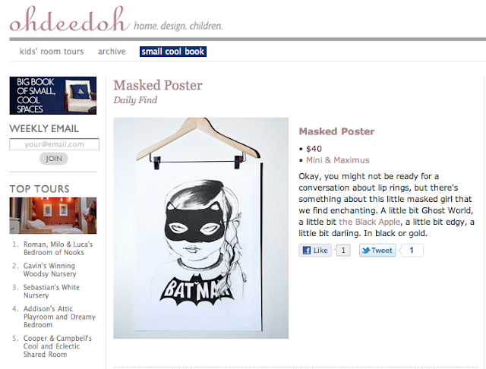Open Addison's Attic Playroom link
This screenshot has height=369, width=486.
coord(59,317)
